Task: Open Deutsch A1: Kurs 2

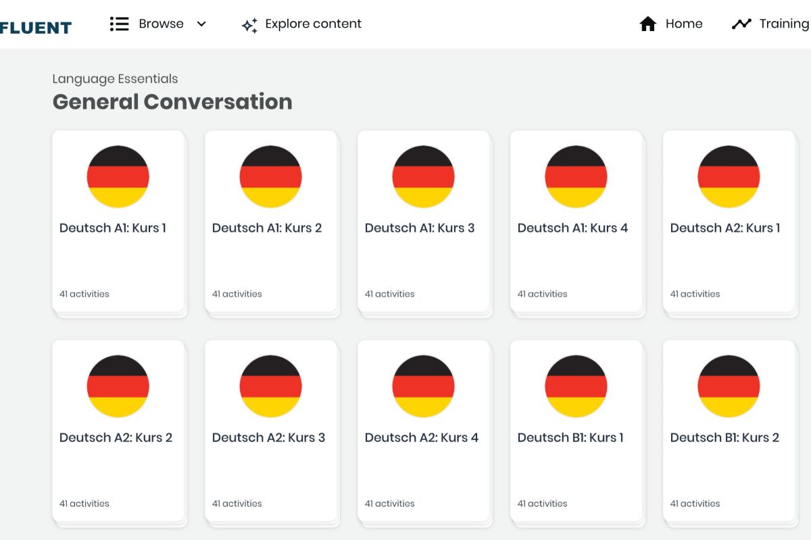Action: (270, 223)
